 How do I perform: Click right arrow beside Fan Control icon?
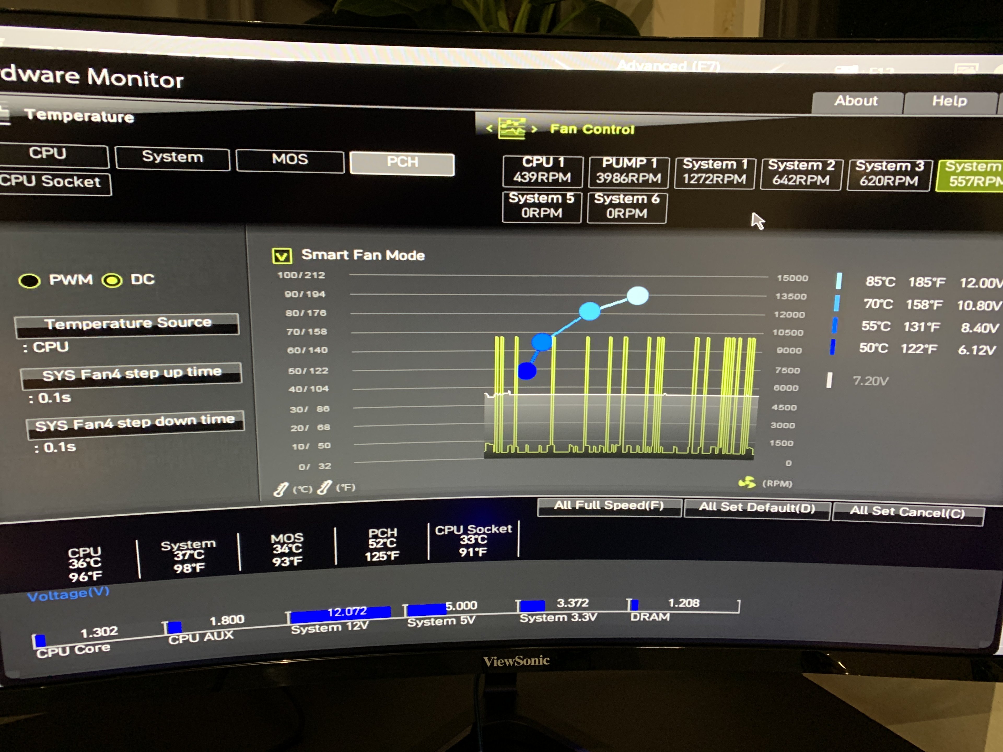point(534,129)
